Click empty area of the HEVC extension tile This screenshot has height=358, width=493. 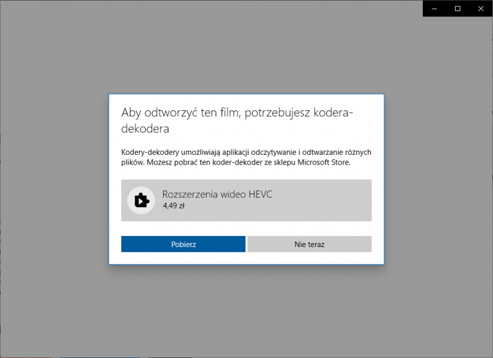(x=322, y=200)
